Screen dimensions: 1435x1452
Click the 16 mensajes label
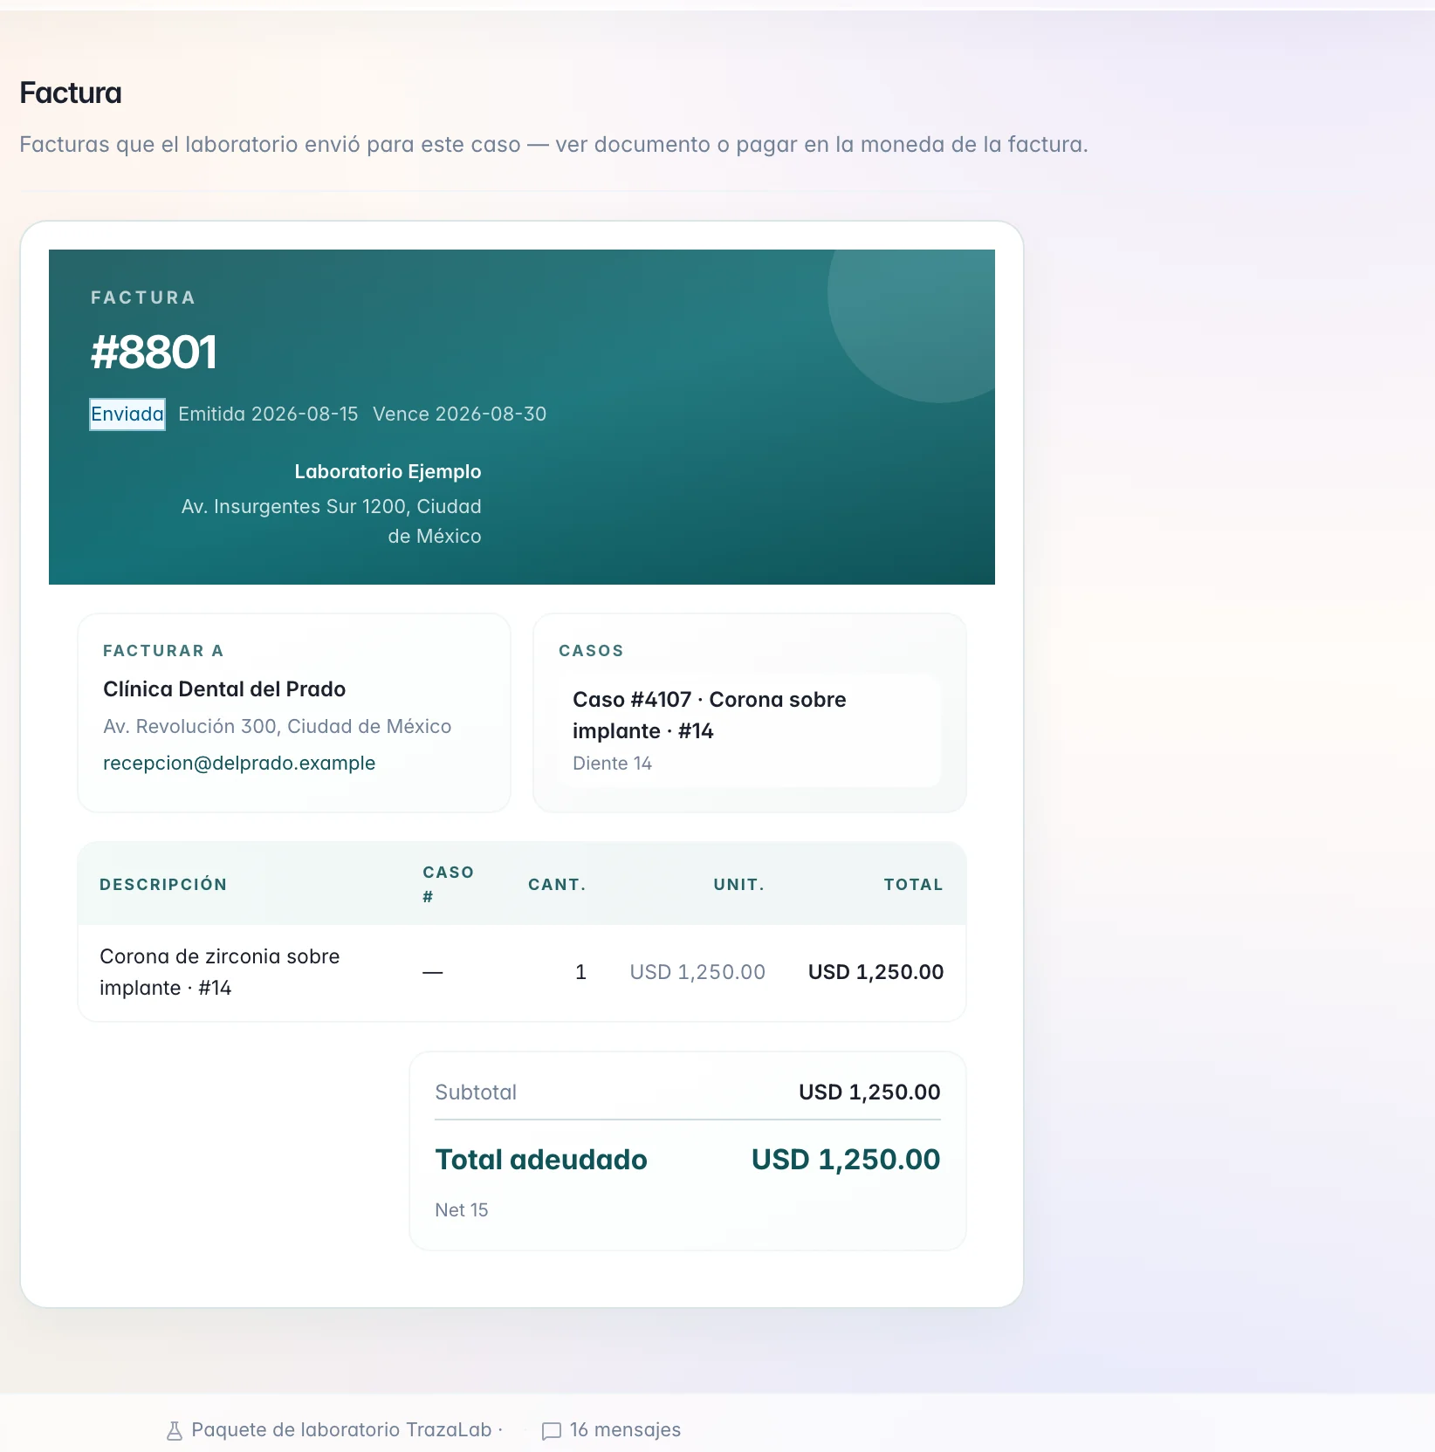(625, 1430)
